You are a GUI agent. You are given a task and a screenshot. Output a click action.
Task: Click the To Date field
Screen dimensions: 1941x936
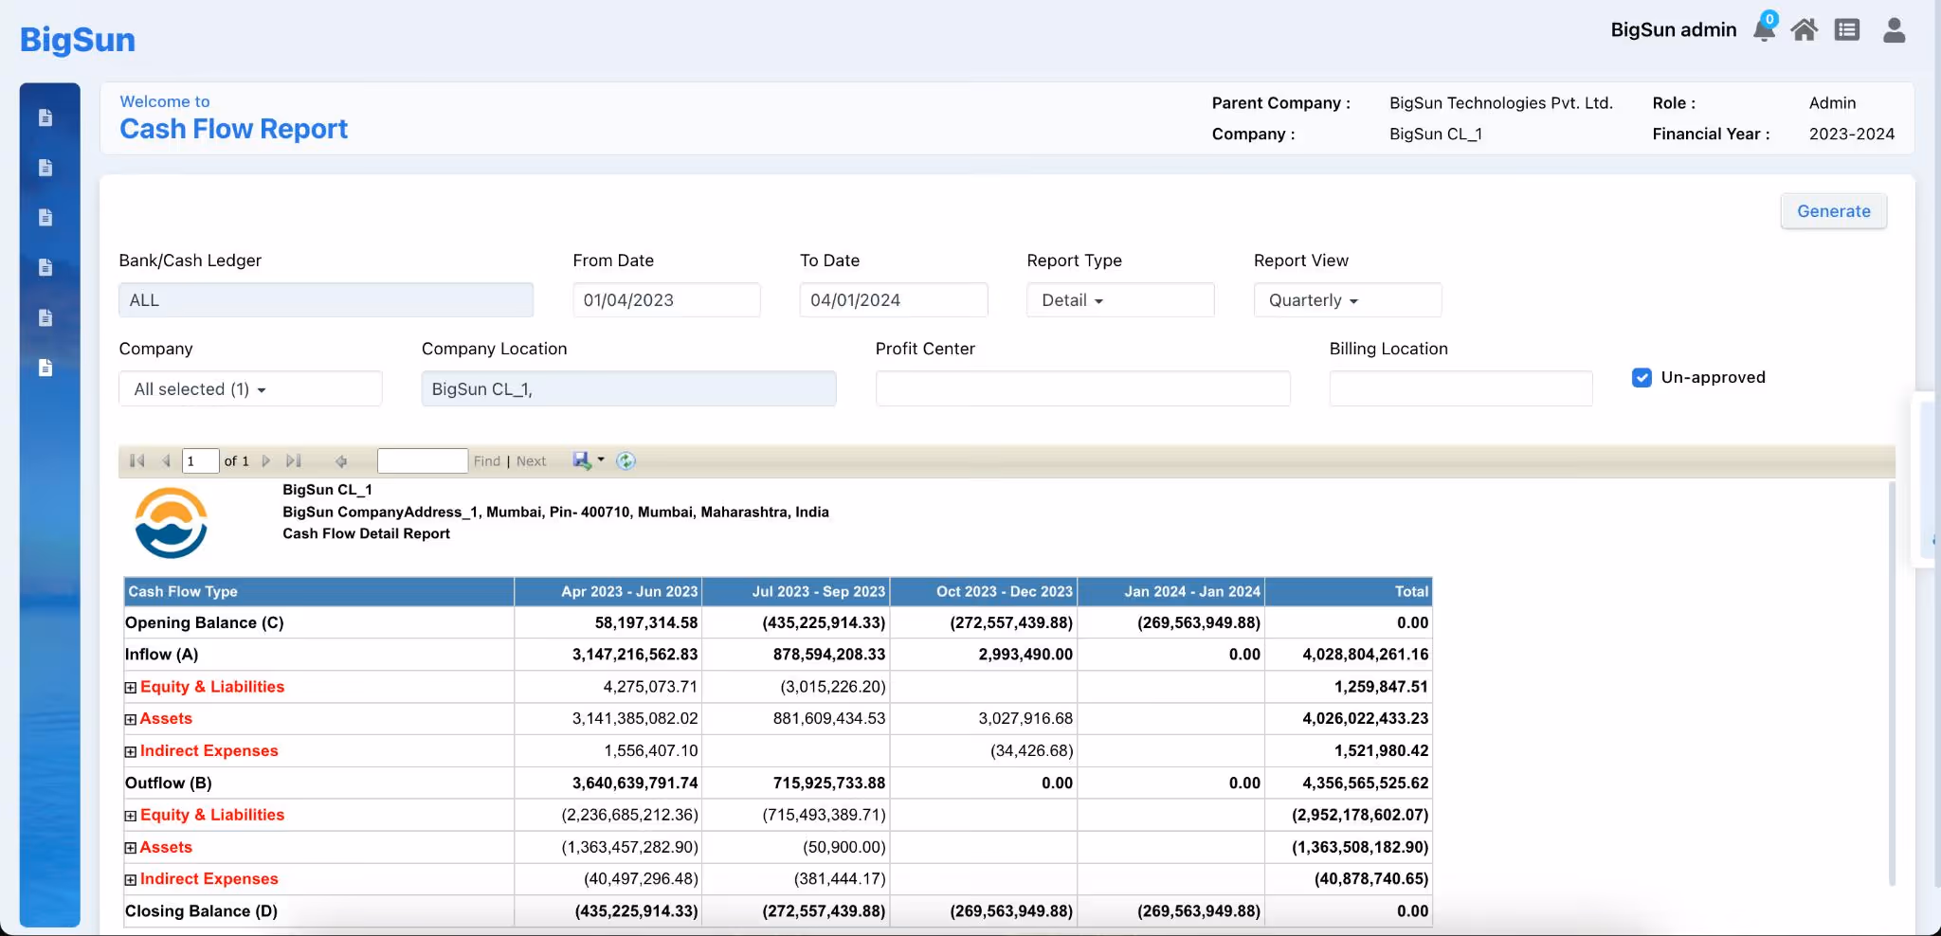click(x=894, y=300)
